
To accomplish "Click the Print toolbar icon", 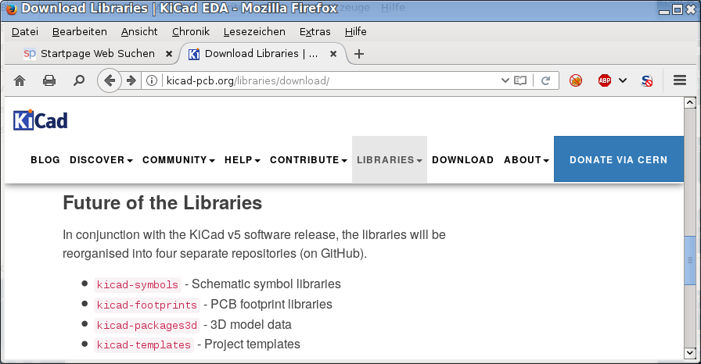I will (49, 80).
